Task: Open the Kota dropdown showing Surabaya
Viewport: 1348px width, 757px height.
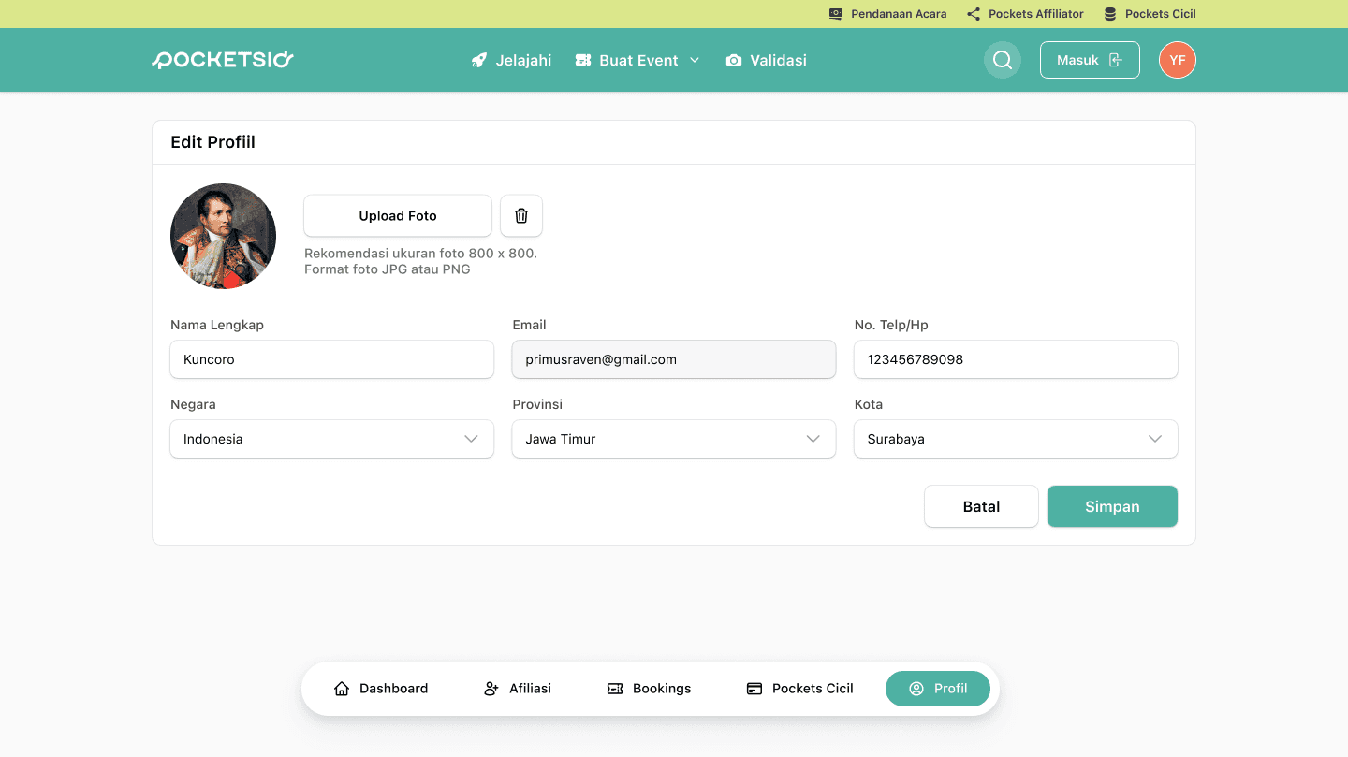Action: point(1016,439)
